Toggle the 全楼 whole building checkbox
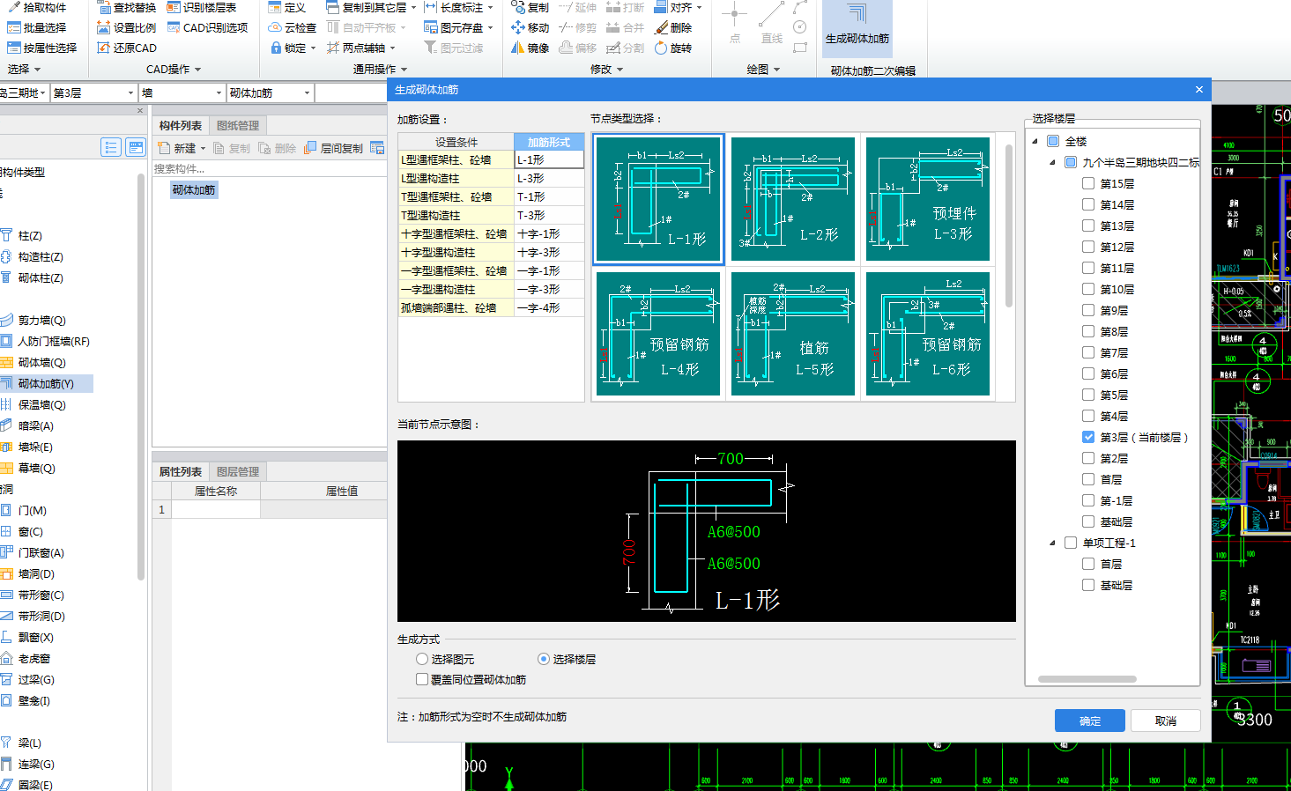 [x=1053, y=141]
